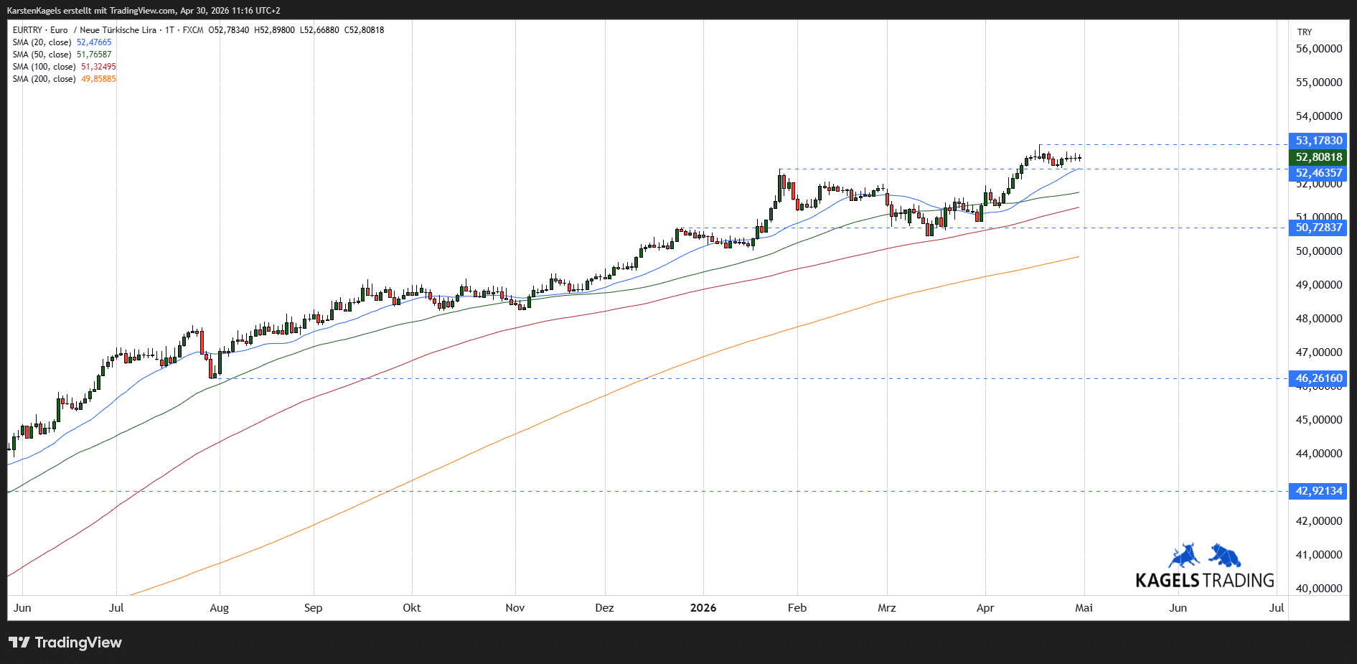
Task: Toggle the SMA (50, close) indicator legend
Action: click(42, 55)
